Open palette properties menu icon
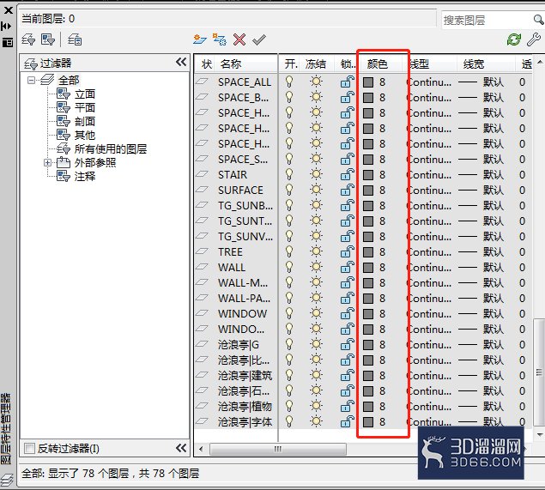Image resolution: width=545 pixels, height=490 pixels. pos(8,43)
